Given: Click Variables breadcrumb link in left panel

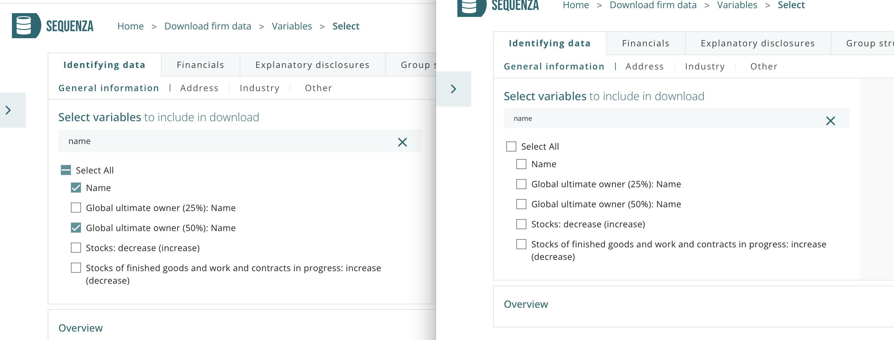Looking at the screenshot, I should pos(291,26).
